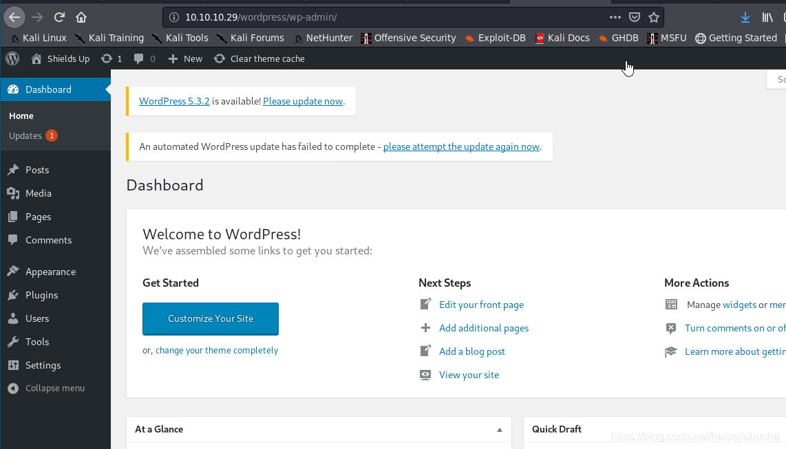Open the Getting Started bookmark

click(x=736, y=38)
